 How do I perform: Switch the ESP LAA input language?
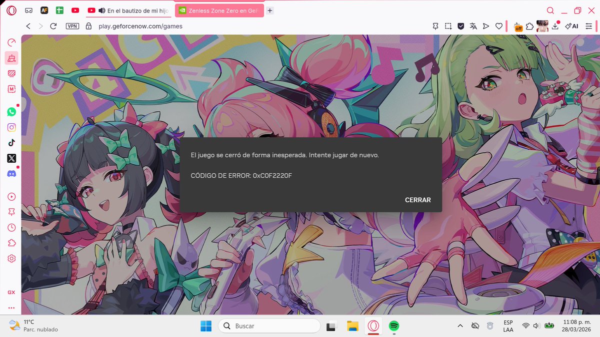(x=508, y=326)
